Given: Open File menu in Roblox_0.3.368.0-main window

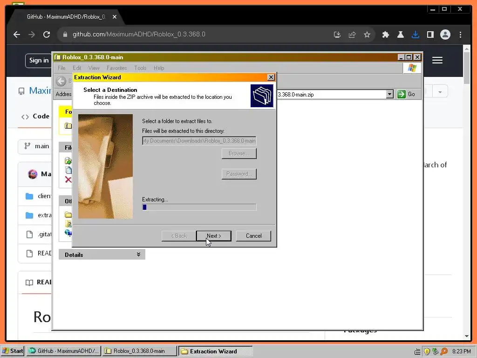Looking at the screenshot, I should (x=61, y=68).
